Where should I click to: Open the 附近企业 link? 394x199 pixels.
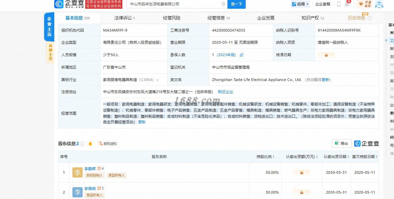[225, 92]
